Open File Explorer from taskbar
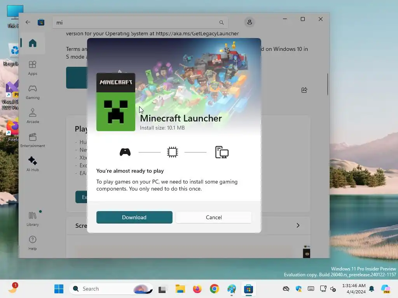Image resolution: width=398 pixels, height=298 pixels. [x=180, y=289]
